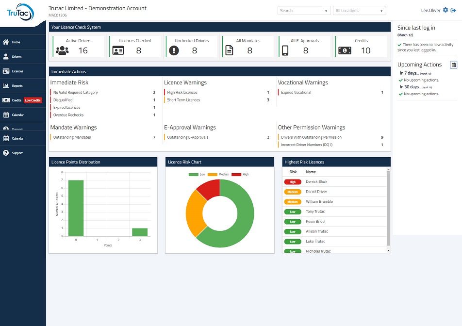Toggle the Medium legend swatch in risk chart
This screenshot has width=462, height=326.
pos(213,175)
